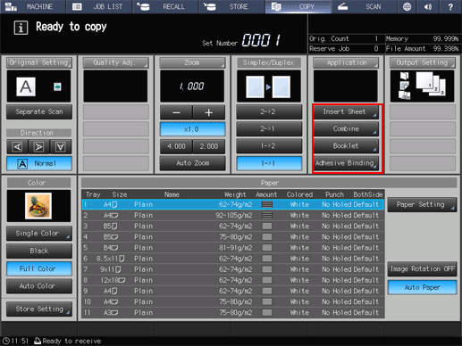
Task: Switch to the JOB LIST tab
Action: coord(99,6)
